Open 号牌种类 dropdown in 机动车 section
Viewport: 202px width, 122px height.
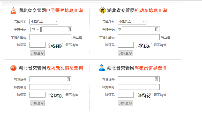pyautogui.click(x=132, y=22)
